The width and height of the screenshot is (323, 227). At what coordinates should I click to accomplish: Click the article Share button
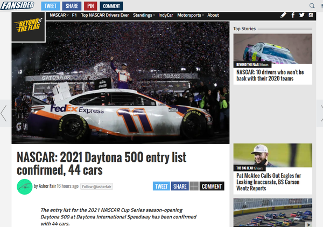(x=180, y=187)
